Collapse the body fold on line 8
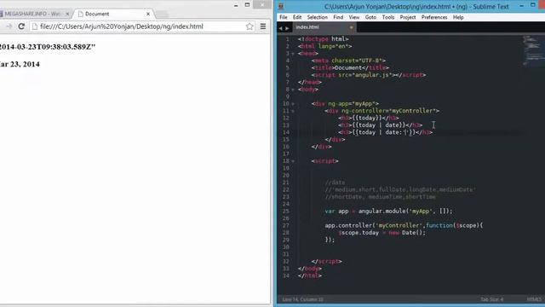Screen dimensions: 545x307 coord(293,90)
